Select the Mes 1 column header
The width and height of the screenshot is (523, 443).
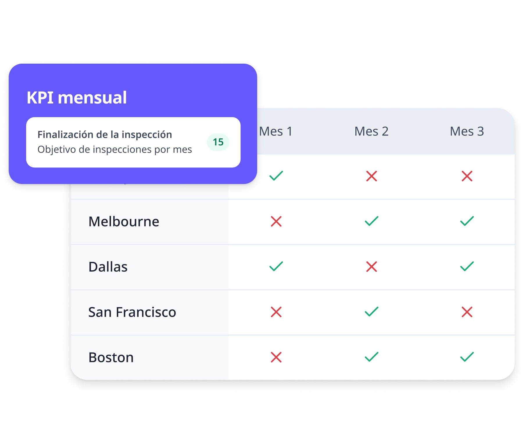[x=275, y=131]
